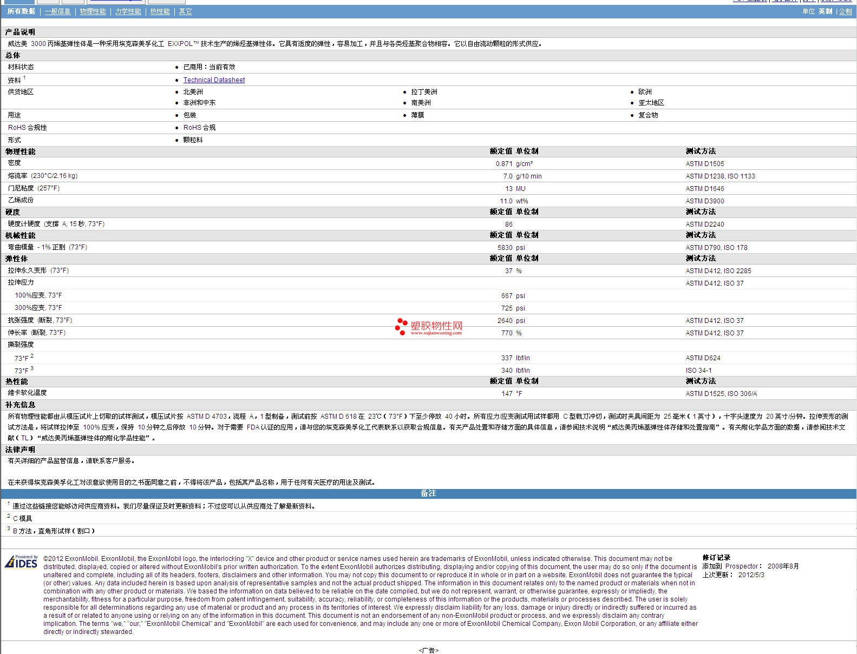
Task: Go to the 力学性能 tab
Action: click(x=128, y=11)
